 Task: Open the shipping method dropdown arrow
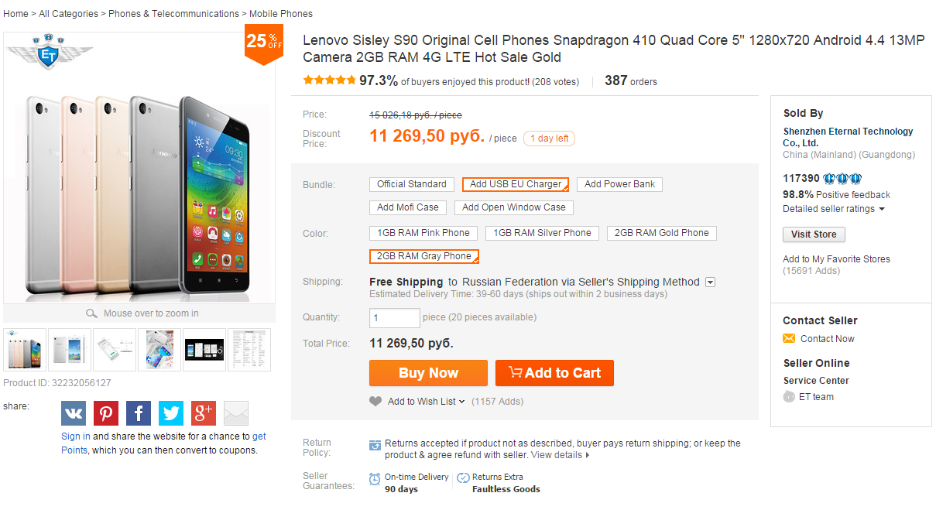pos(710,282)
